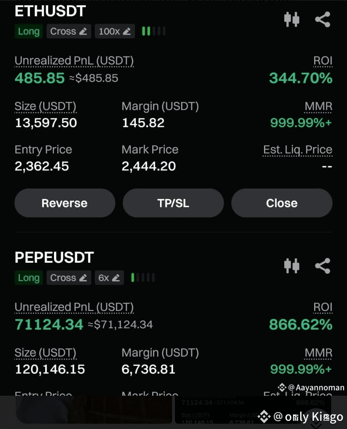Tap the ETHUSDT ADL risk indicator bars

[x=154, y=31]
